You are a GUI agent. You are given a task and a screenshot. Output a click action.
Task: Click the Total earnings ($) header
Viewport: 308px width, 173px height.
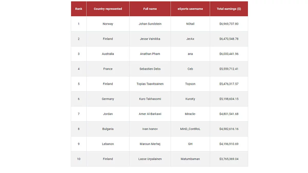(229, 9)
